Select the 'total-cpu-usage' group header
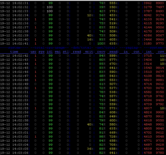The image size is (166, 155). click(x=50, y=48)
